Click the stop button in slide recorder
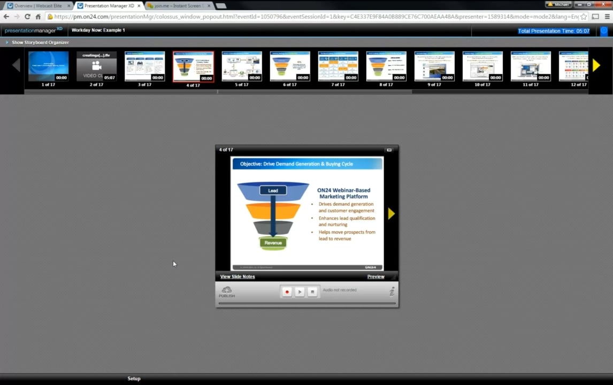613x385 pixels. (312, 291)
